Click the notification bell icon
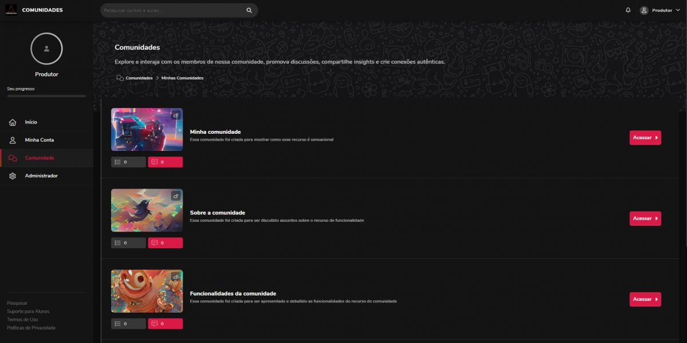 coord(628,10)
